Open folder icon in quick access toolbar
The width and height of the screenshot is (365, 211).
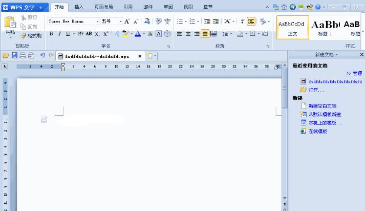6,55
